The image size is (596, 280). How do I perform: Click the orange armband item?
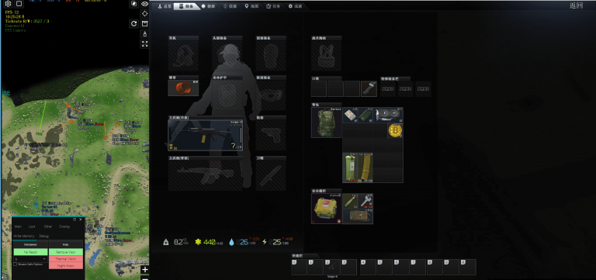pos(183,88)
